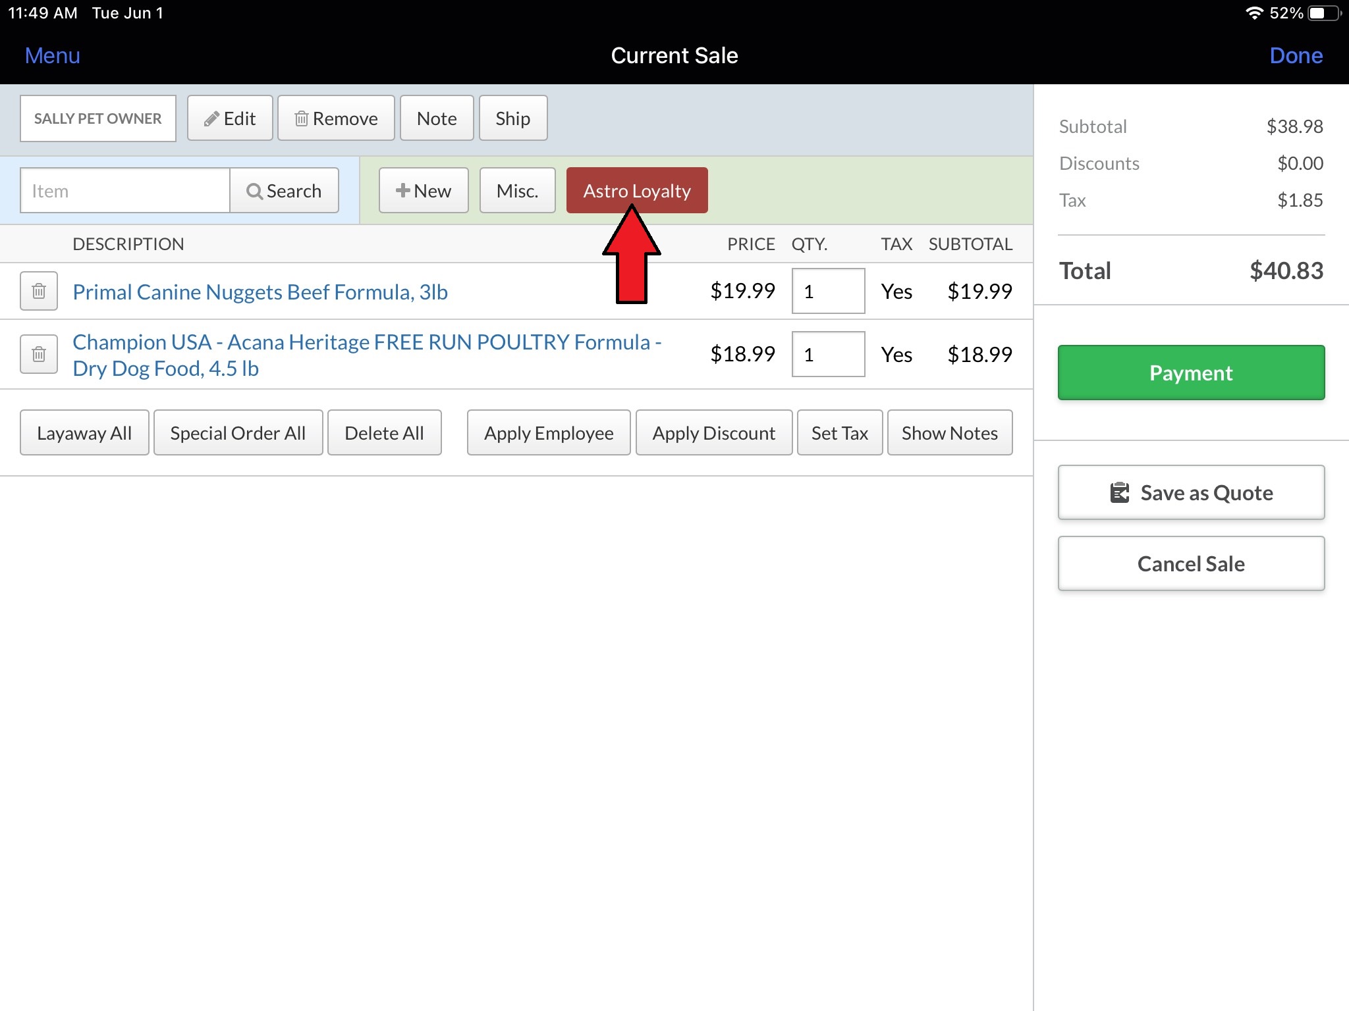Select SALLY PET OWNER customer button
Viewport: 1349px width, 1011px height.
(x=98, y=118)
